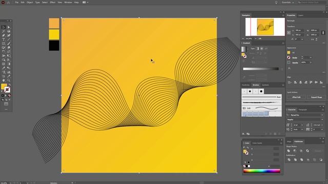
Task: Click the Divide pathfinder icon
Action: click(289, 159)
